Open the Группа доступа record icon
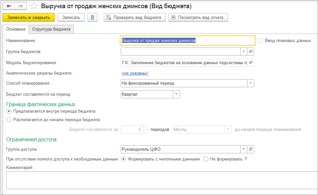Viewport: 318px width, 195px height. 251,149
